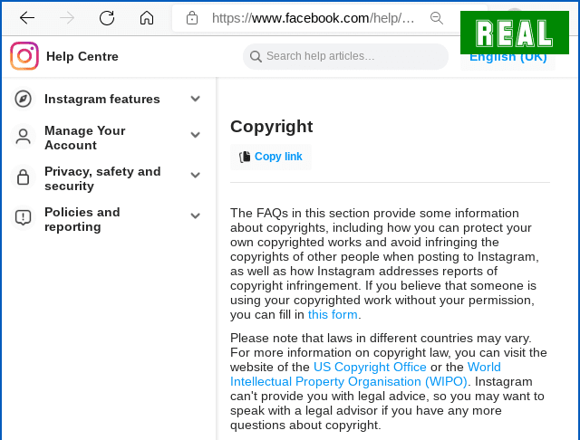
Task: Click the Copy link button
Action: [x=271, y=157]
